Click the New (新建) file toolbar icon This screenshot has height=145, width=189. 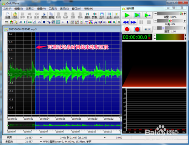8,15
